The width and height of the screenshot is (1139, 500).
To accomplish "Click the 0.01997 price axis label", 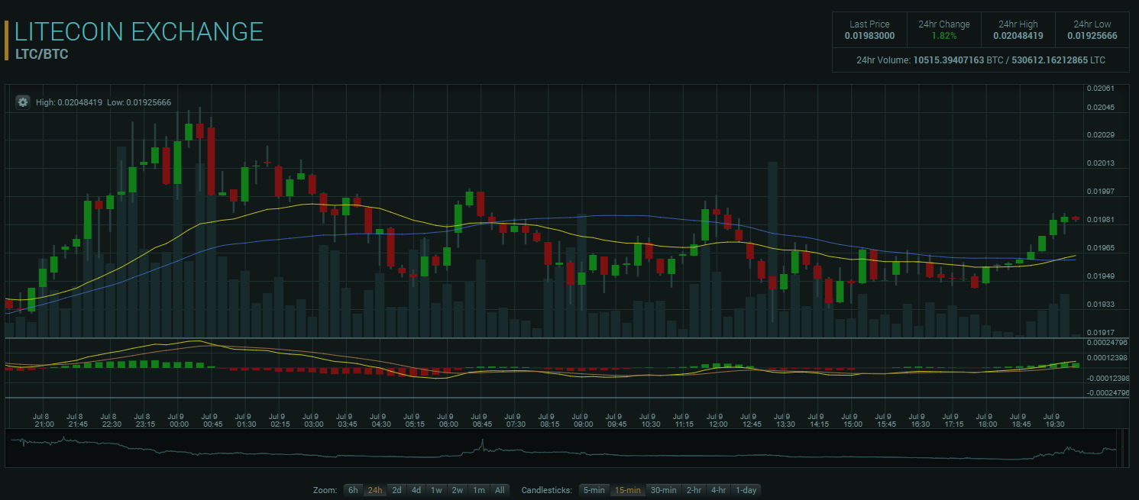I will 1101,192.
